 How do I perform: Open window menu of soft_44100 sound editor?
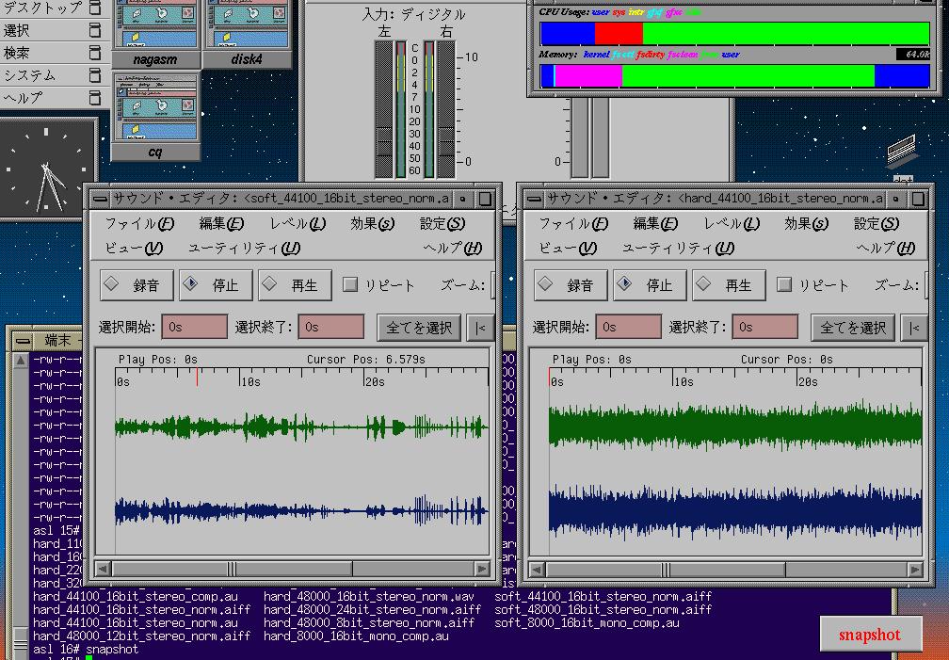click(x=98, y=199)
